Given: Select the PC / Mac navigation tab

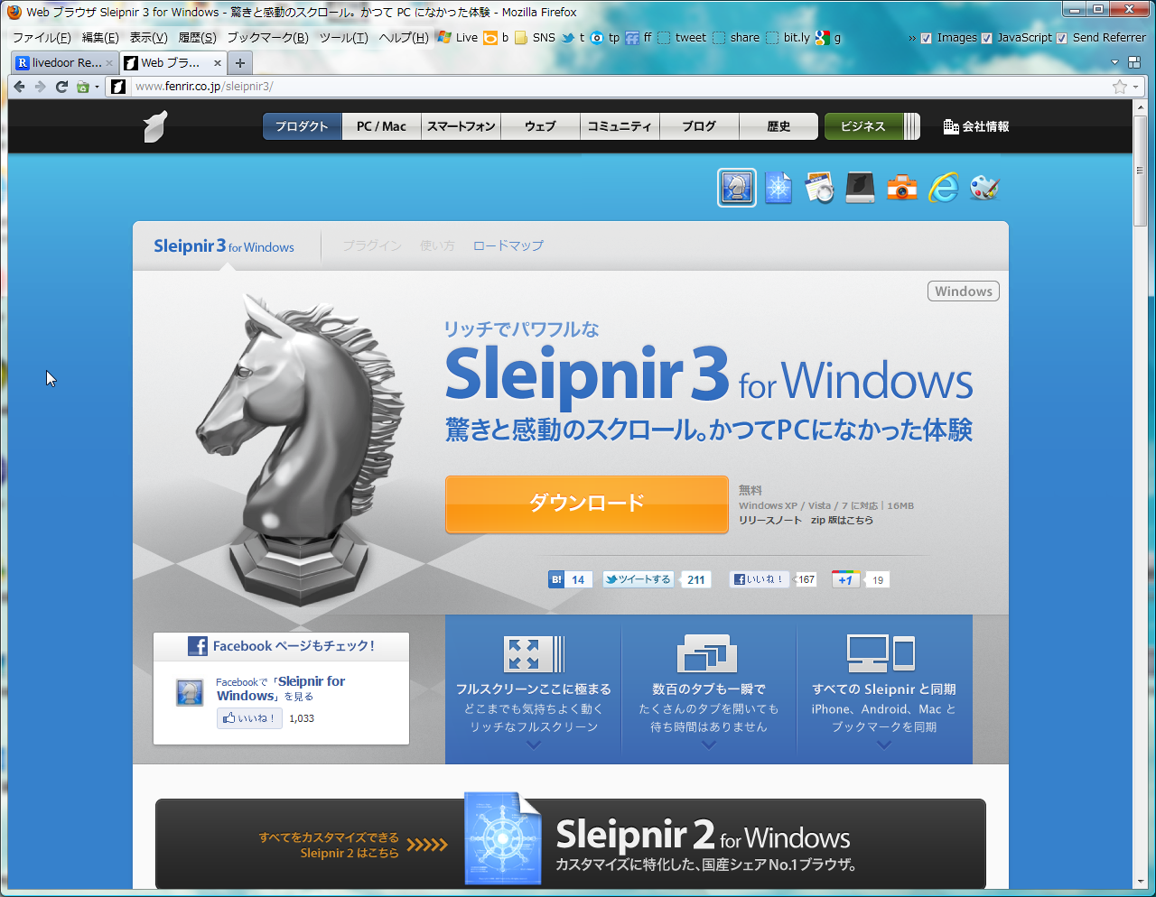Looking at the screenshot, I should (382, 126).
